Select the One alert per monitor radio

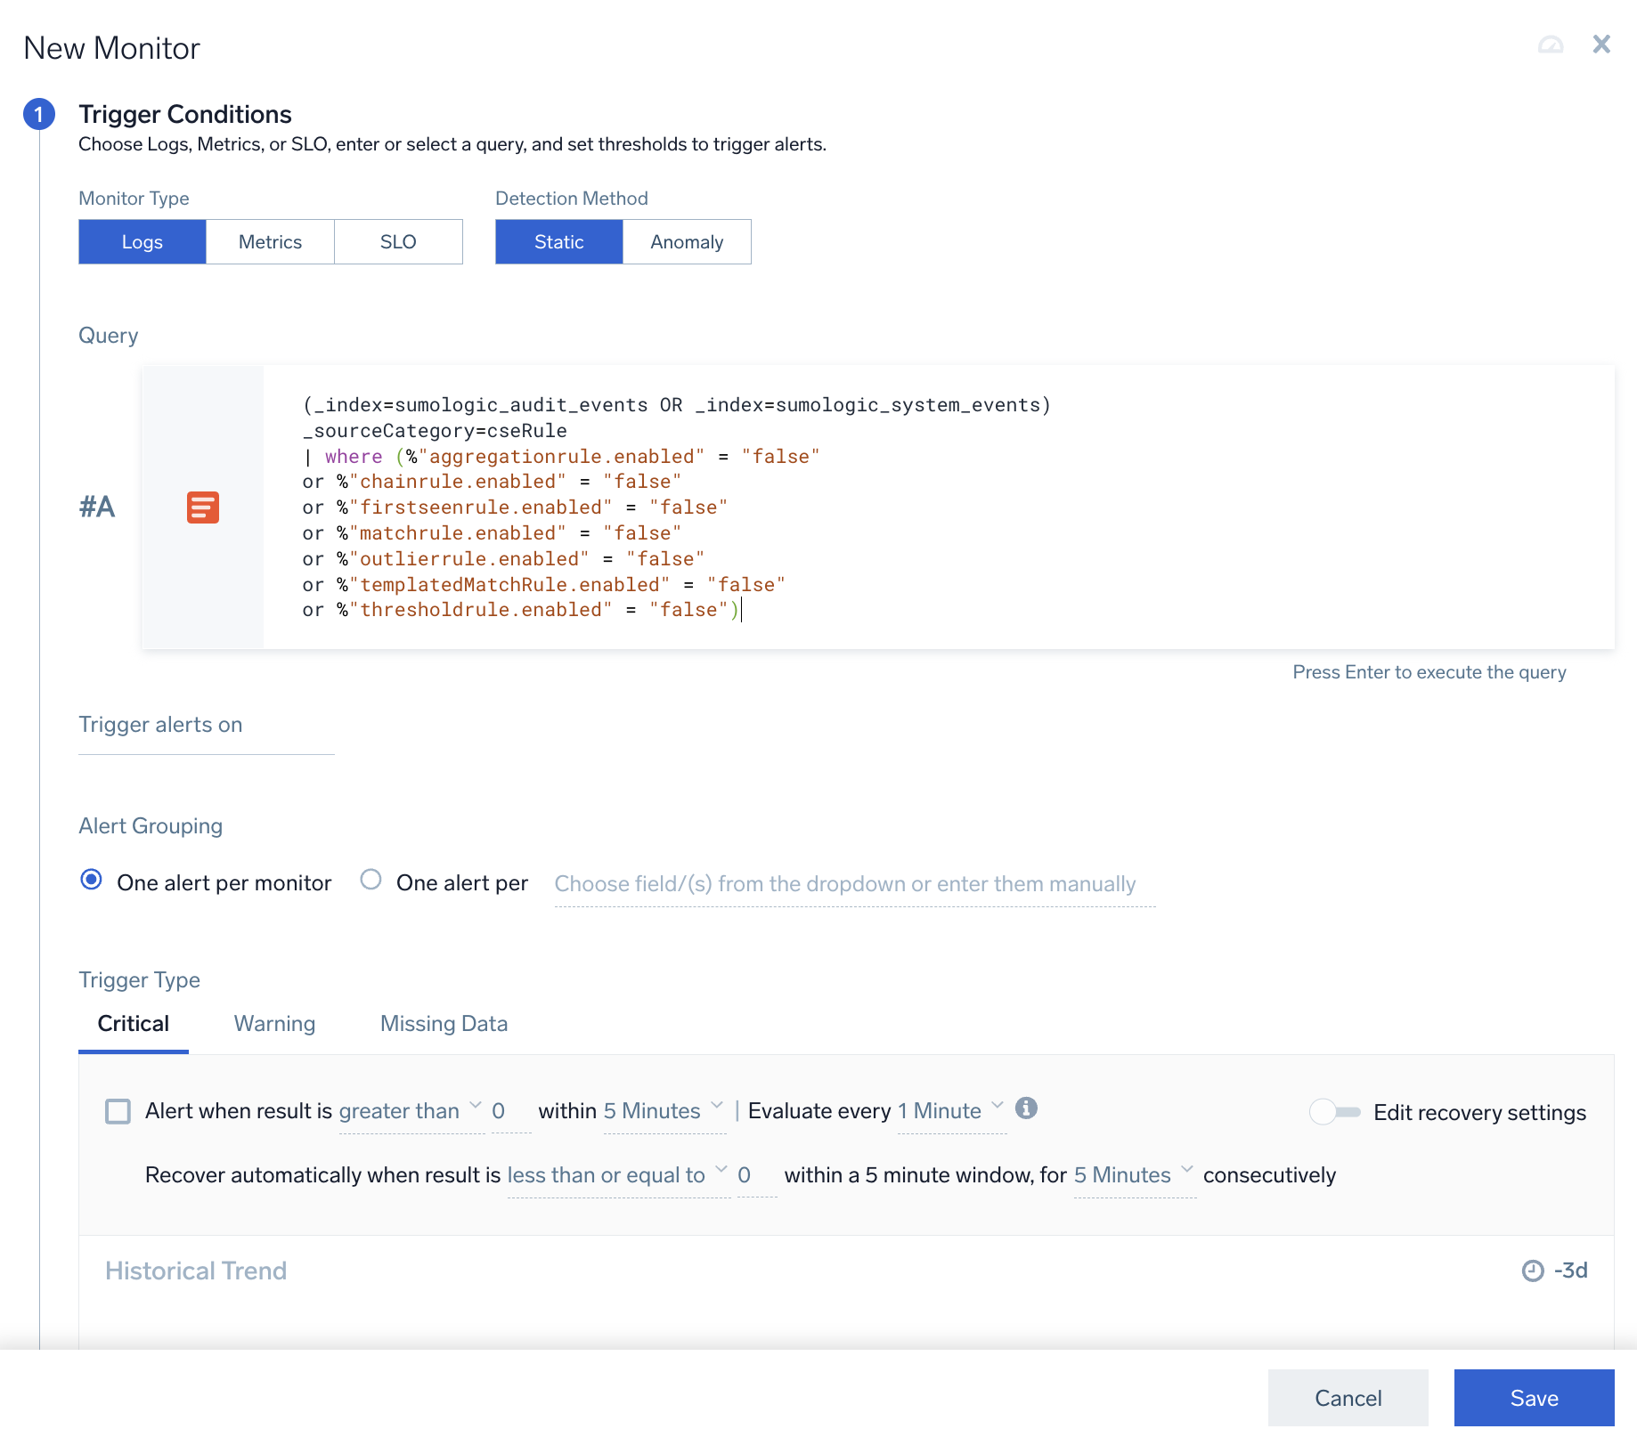pyautogui.click(x=92, y=881)
